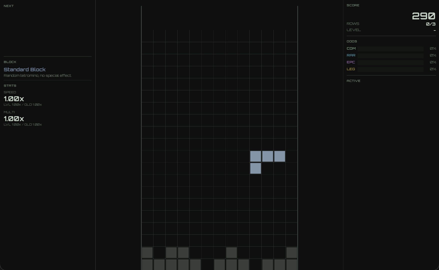Click the LEG odds label
This screenshot has width=439, height=270.
click(x=351, y=69)
